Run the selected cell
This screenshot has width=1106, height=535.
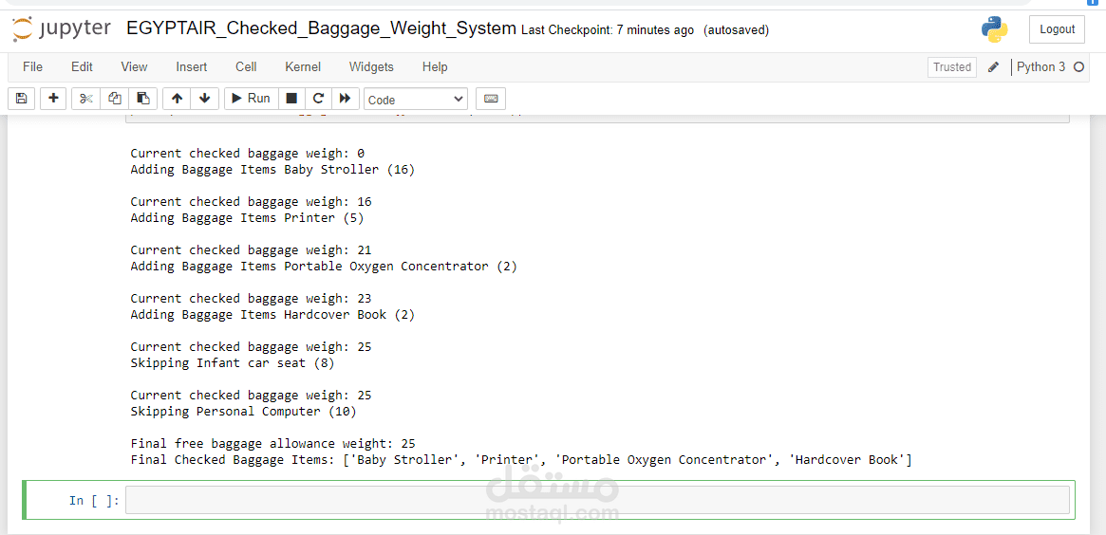252,99
